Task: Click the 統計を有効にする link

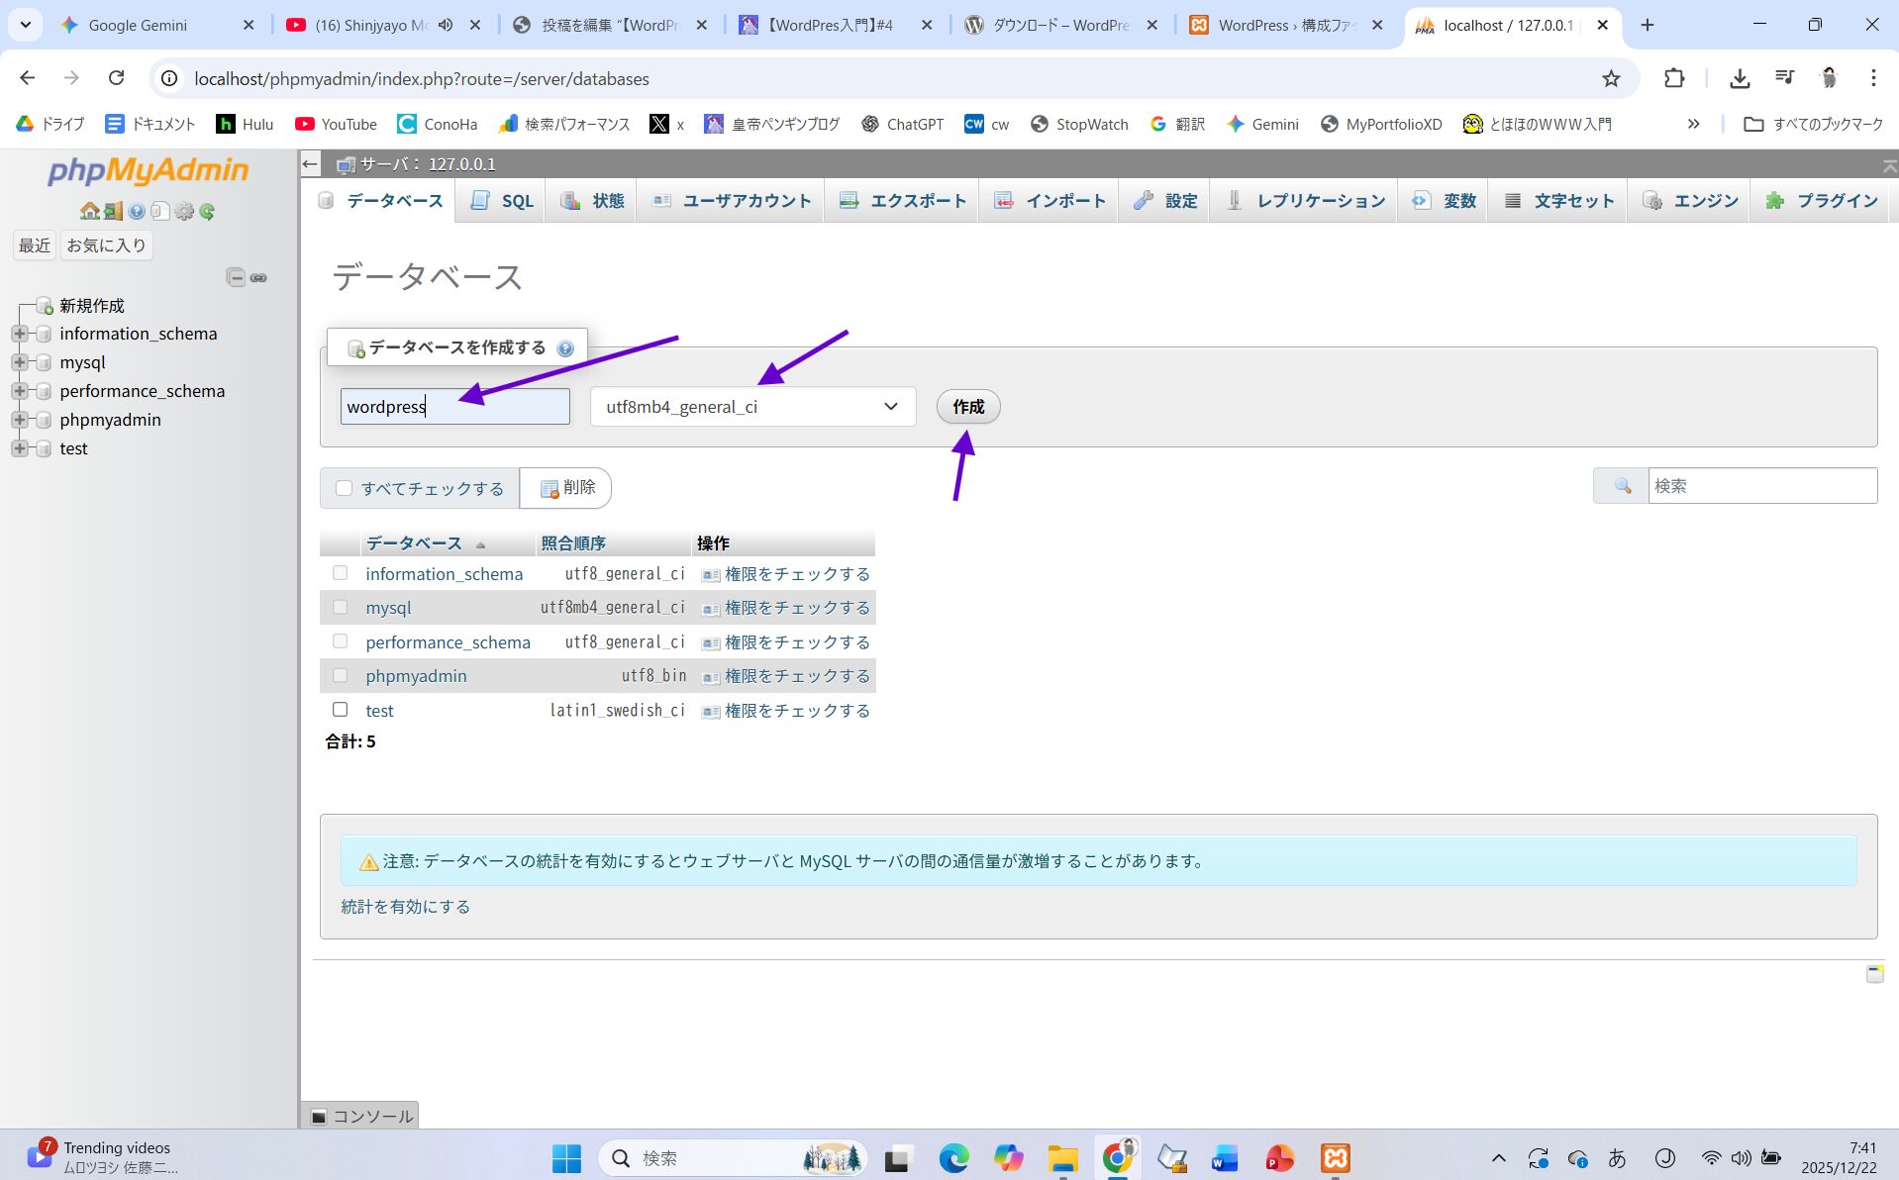Action: [406, 907]
